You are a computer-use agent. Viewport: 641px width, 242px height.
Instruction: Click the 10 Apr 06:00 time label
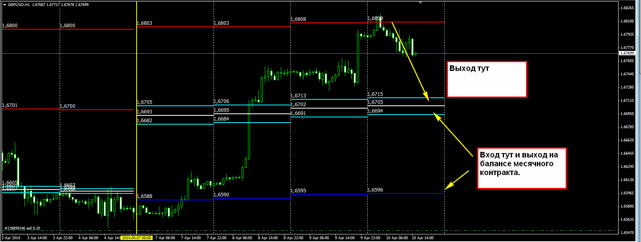point(397,238)
